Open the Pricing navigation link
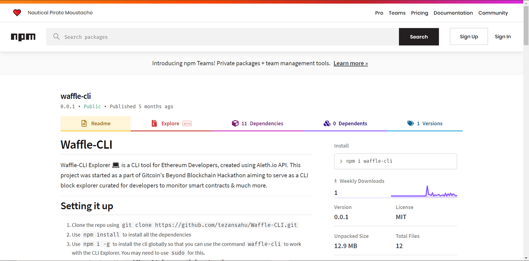Viewport: 529px width, 261px height. pyautogui.click(x=420, y=13)
